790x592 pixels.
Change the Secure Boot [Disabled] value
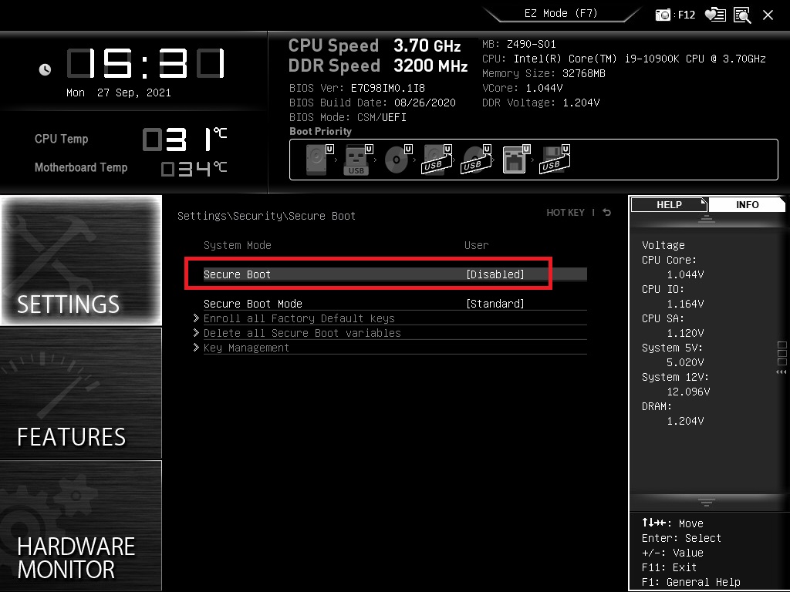tap(495, 274)
